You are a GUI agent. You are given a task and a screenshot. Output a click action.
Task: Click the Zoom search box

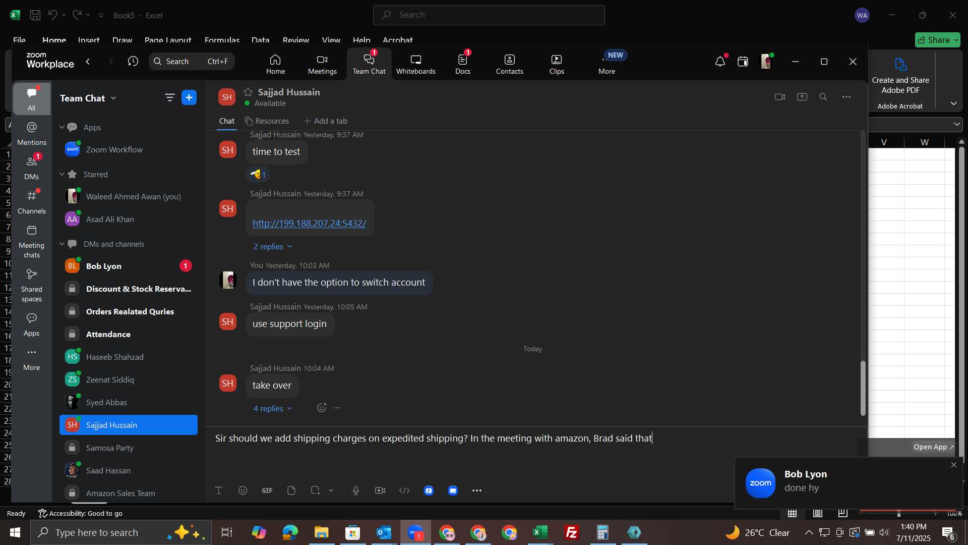(x=192, y=62)
